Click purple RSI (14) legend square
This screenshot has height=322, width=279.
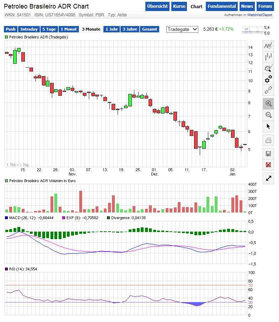pos(6,269)
